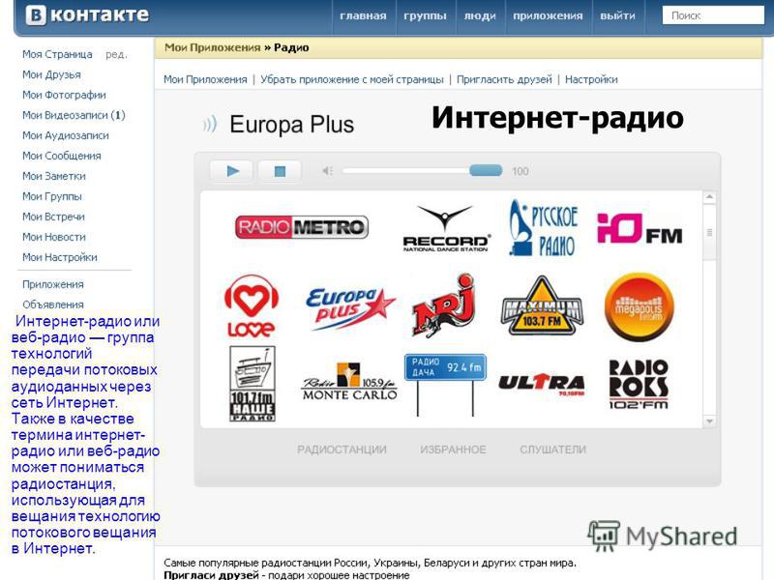This screenshot has width=774, height=580.
Task: Grab the station list scrollbar thumb
Action: [709, 232]
